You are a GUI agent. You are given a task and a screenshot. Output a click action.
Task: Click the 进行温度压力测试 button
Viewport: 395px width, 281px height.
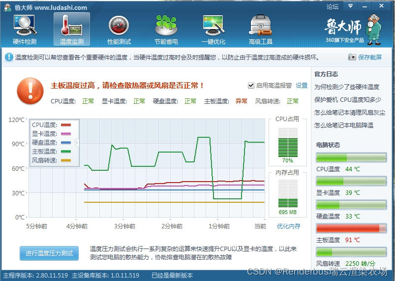49,253
